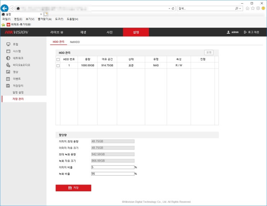Select the HDD 관리 sub-tab
This screenshot has height=206, width=267.
pyautogui.click(x=59, y=42)
